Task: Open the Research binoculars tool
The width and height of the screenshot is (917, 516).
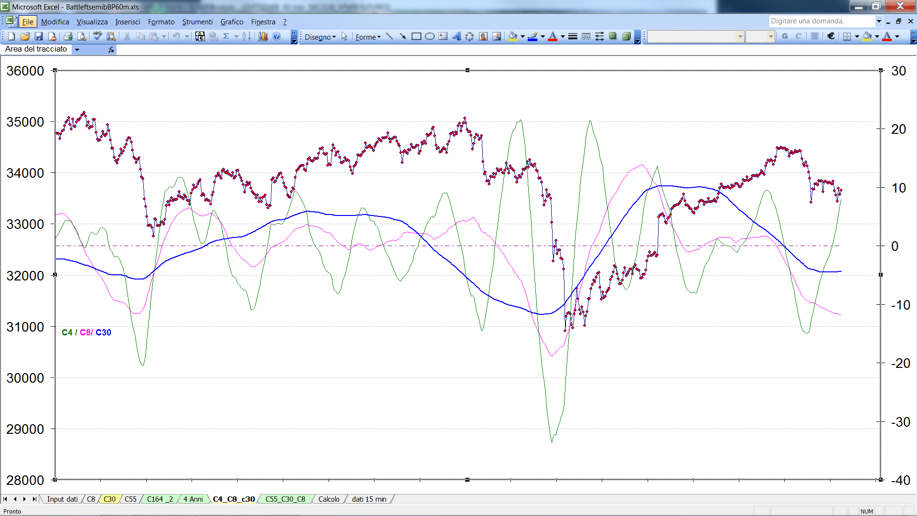Action: [x=111, y=36]
